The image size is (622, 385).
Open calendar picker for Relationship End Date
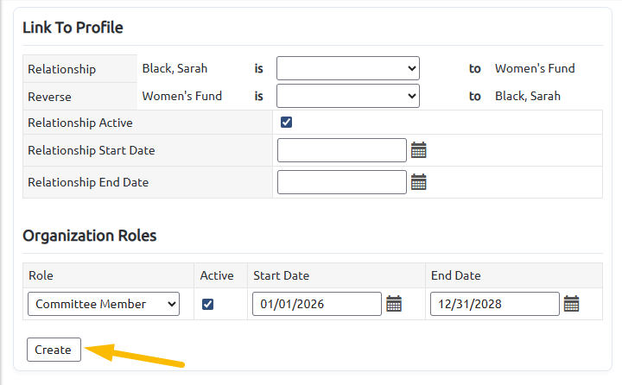point(418,182)
